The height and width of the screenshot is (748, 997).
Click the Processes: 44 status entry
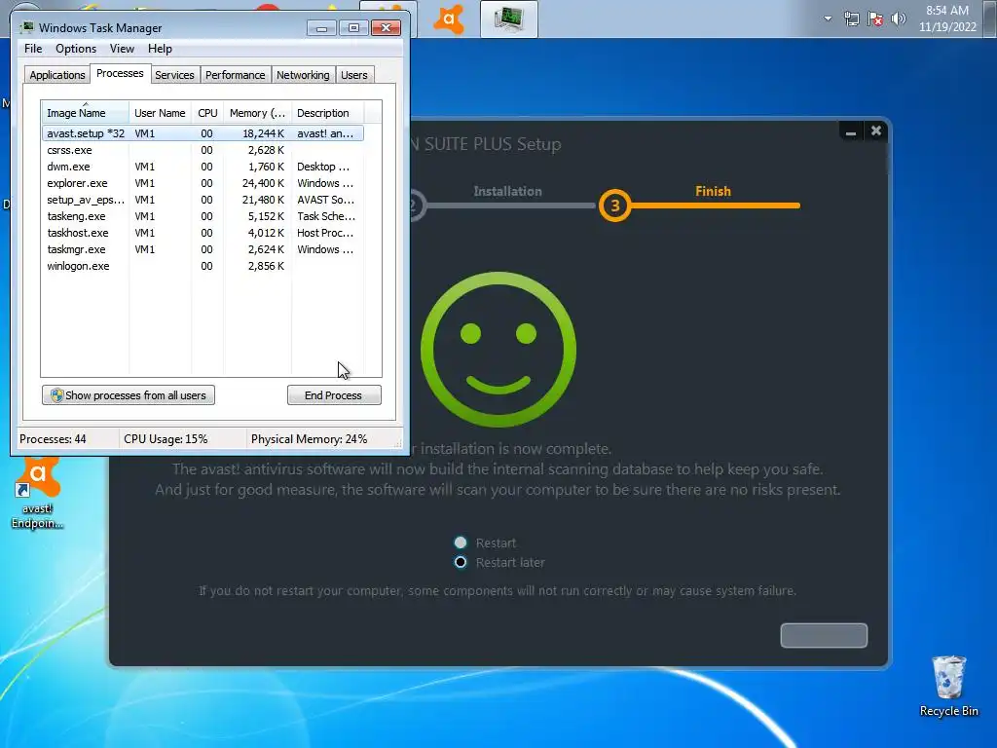(53, 439)
